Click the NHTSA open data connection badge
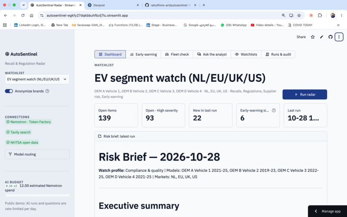347x217 pixels. coord(22,143)
